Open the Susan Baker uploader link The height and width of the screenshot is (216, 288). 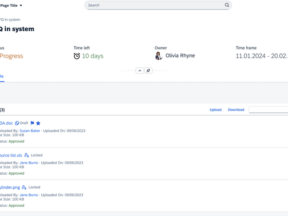pos(30,131)
